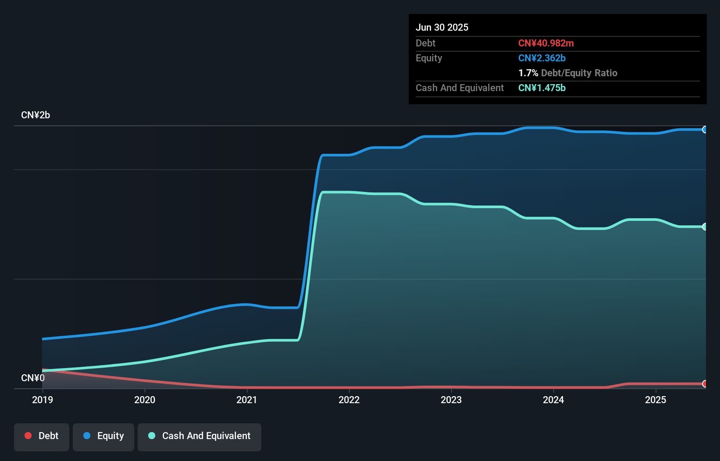
Task: Select the blue Equity legend dot
Action: point(87,436)
